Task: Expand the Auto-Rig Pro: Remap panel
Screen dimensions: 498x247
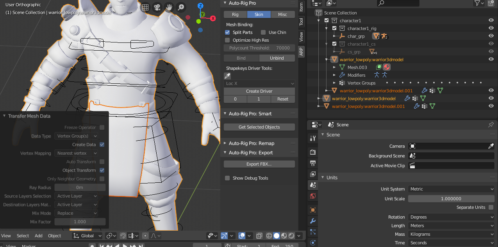Action: tap(225, 143)
